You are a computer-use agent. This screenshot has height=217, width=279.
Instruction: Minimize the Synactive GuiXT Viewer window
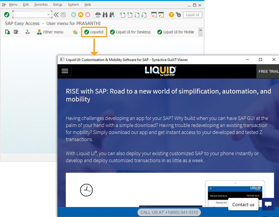247,60
